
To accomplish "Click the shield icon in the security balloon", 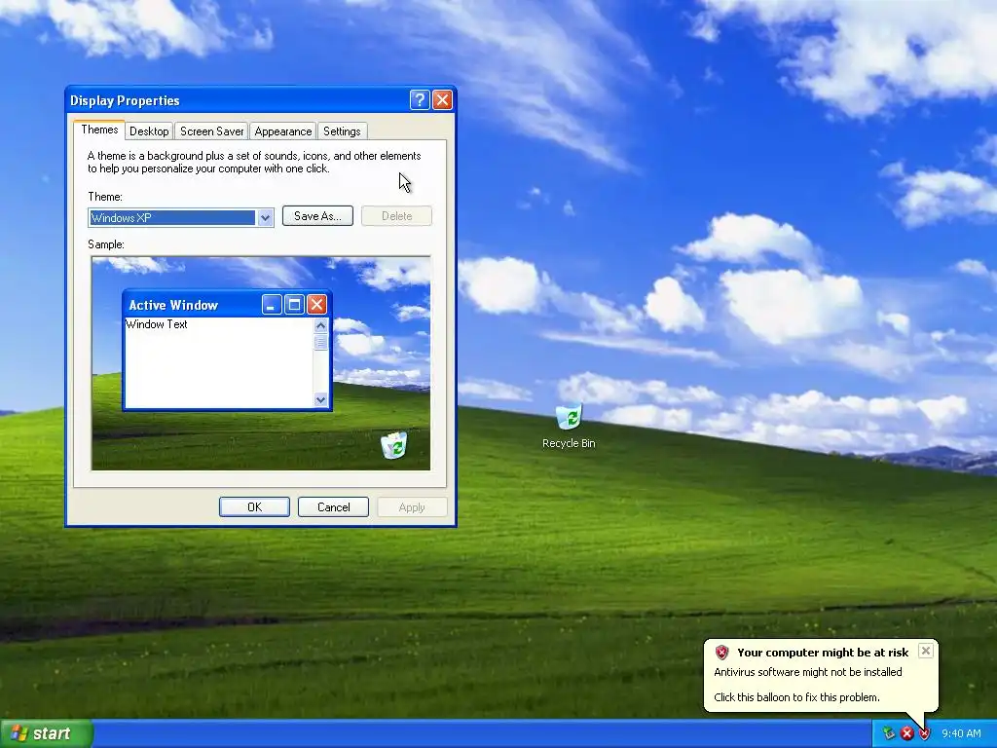I will tap(721, 652).
